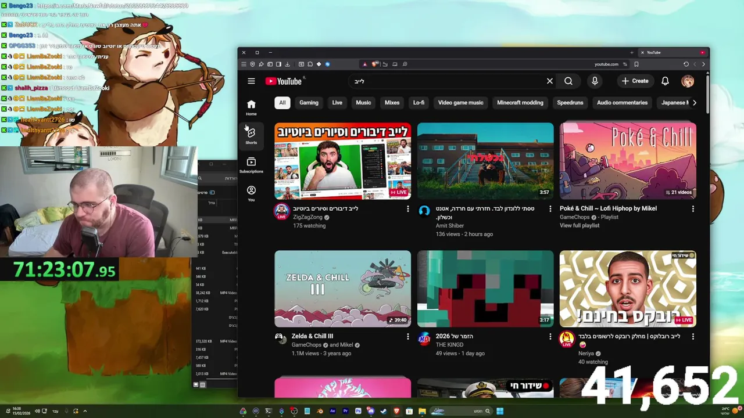Screen dimensions: 744x418
Task: Select the Music filter chip
Action: click(363, 103)
